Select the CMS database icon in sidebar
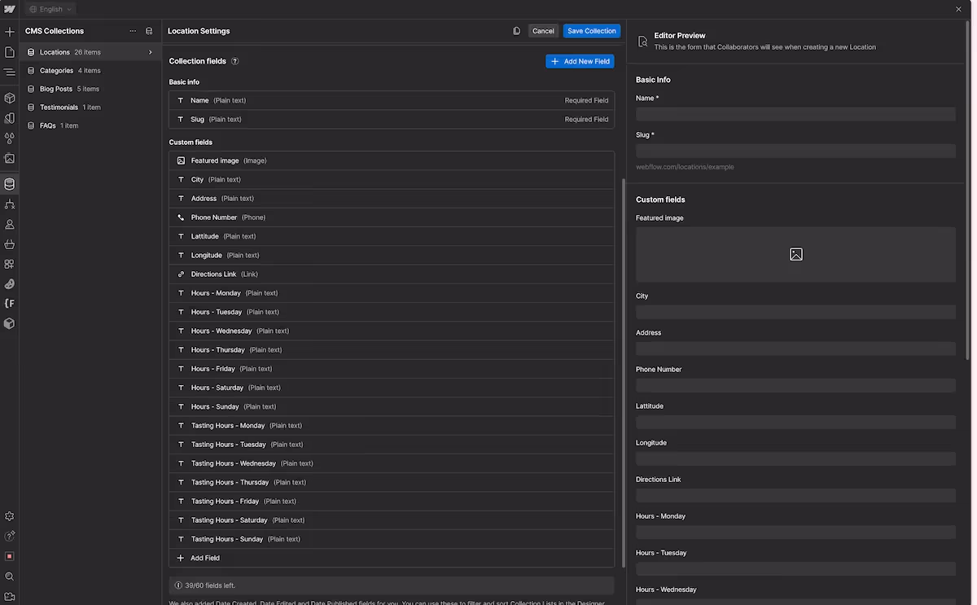This screenshot has width=977, height=605. pos(10,184)
